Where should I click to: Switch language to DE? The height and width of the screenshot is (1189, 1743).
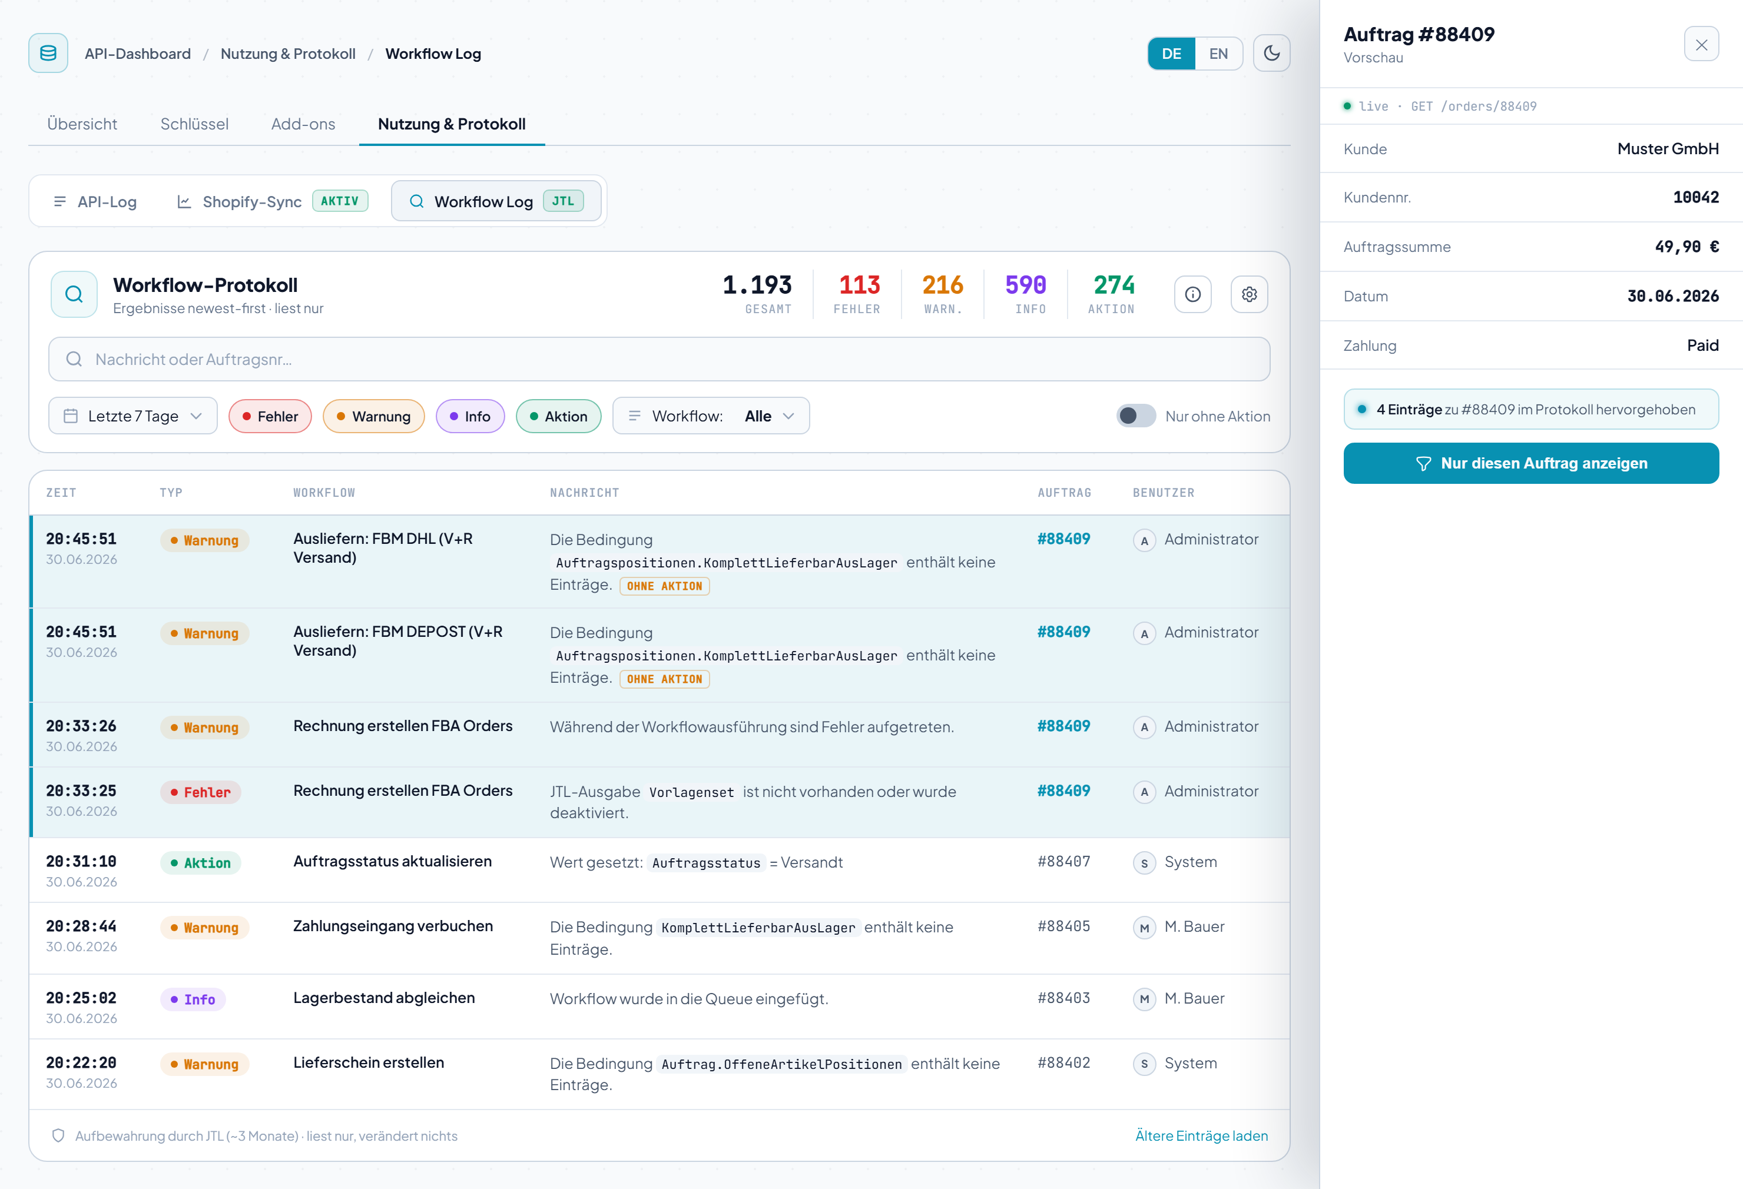(x=1171, y=53)
